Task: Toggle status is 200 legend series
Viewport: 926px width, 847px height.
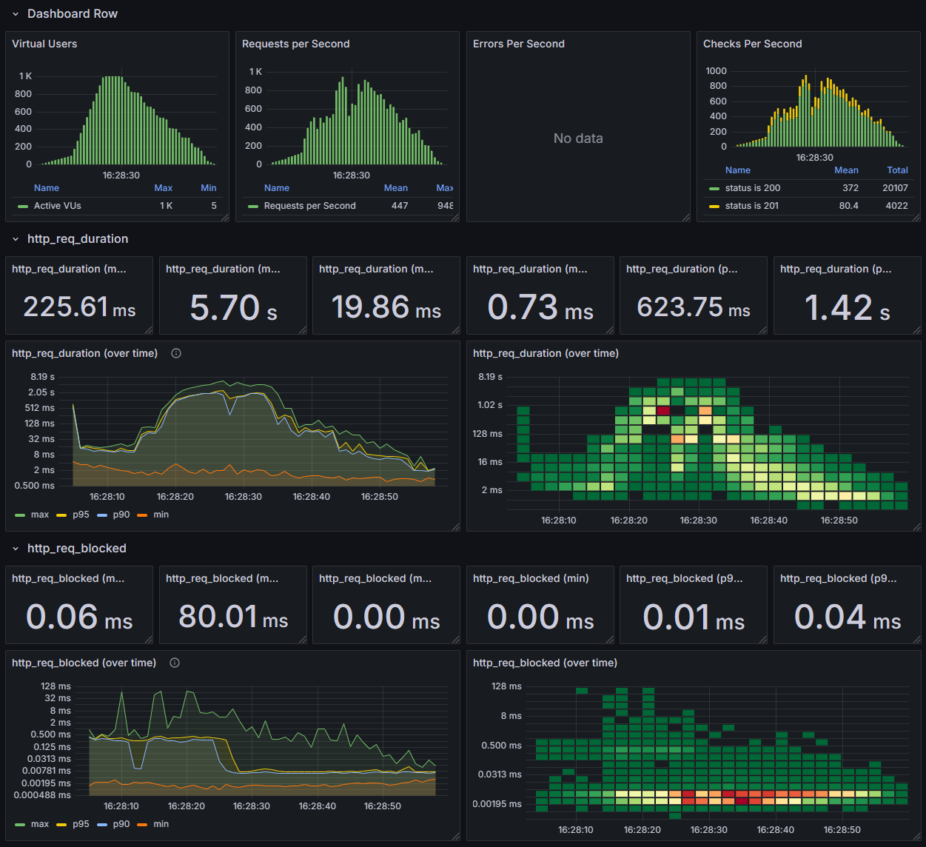Action: pyautogui.click(x=753, y=188)
